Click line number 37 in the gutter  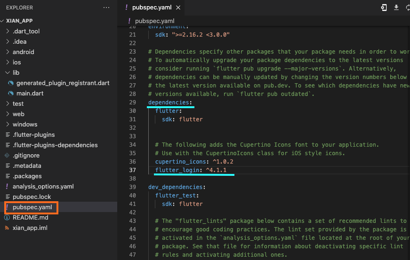tap(132, 170)
